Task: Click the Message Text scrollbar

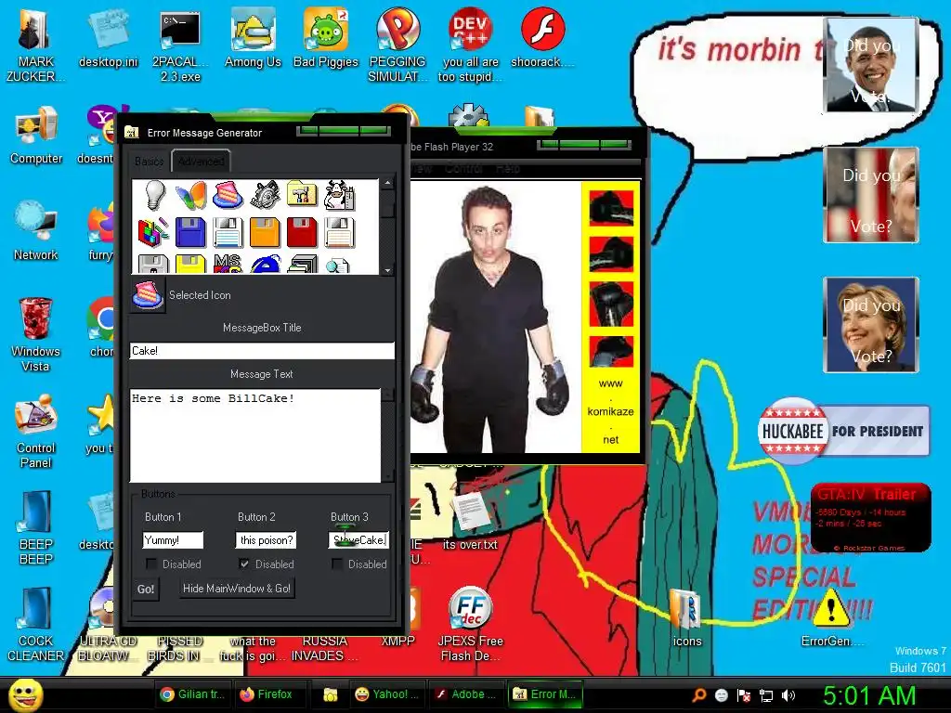Action: pyautogui.click(x=388, y=435)
